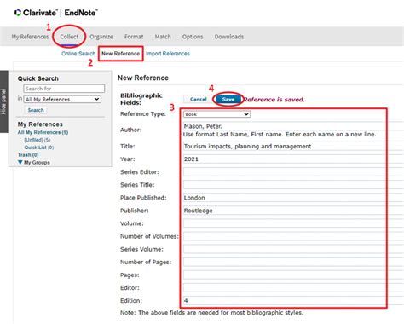Click the Place Published field with London
This screenshot has width=404, height=324.
click(x=293, y=198)
